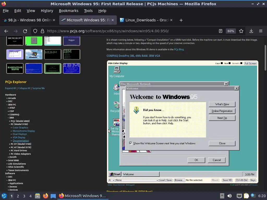This screenshot has height=200, width=267.
Task: Expand the Intel 8080 node
Action: tap(13, 160)
